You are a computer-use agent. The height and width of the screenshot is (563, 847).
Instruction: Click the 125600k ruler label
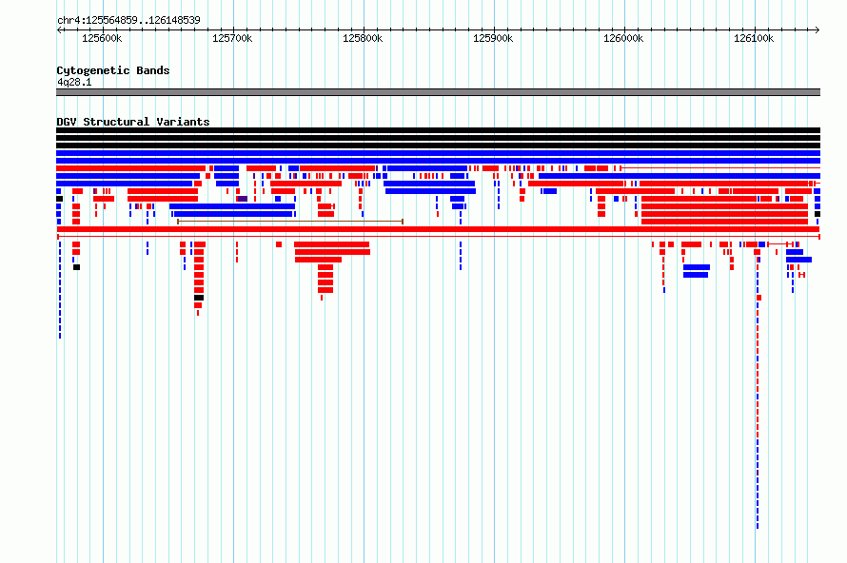(x=102, y=38)
